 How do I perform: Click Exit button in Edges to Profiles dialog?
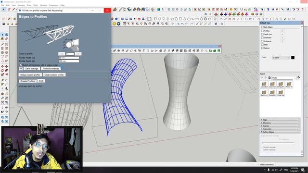pos(41,81)
